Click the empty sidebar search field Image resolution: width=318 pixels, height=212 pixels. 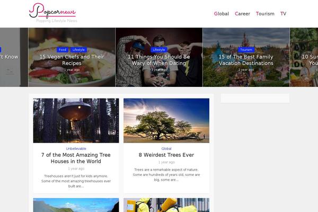point(255,98)
